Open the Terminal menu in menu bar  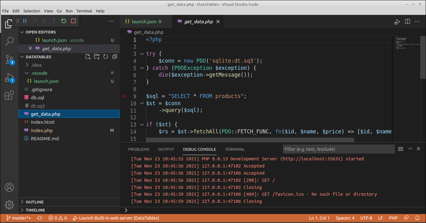[84, 11]
